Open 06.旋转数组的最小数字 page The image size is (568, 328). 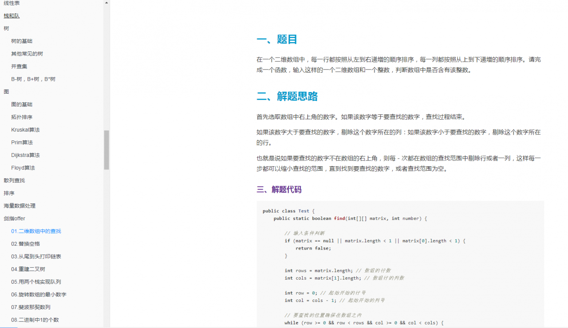pyautogui.click(x=39, y=294)
